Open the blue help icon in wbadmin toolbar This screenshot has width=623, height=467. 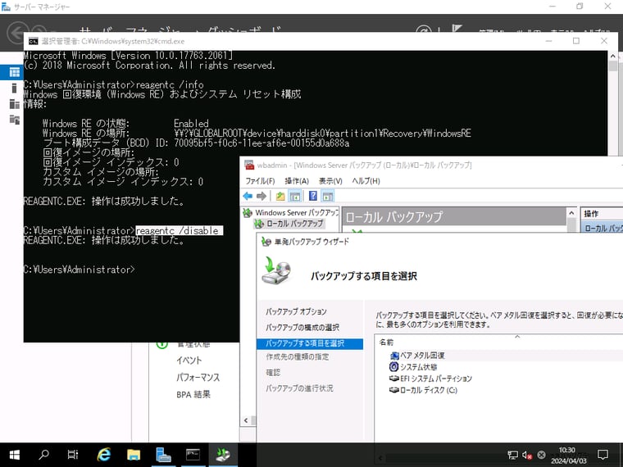point(313,196)
